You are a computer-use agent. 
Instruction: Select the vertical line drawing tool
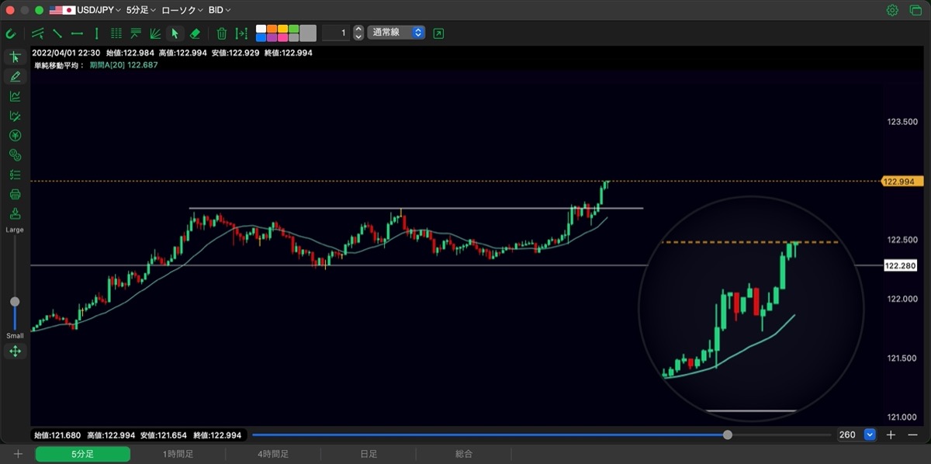point(96,33)
